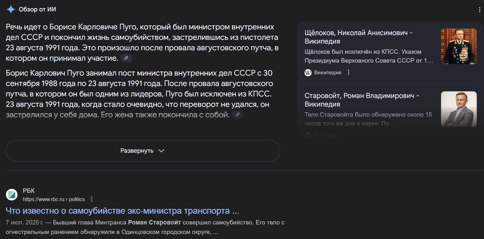This screenshot has height=239, width=484.
Task: Click the rbc.ru politics URL breadcrumb
Action: [x=54, y=199]
